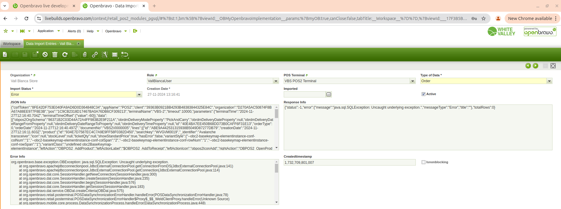Refresh the record with reload icon
Viewport: 561px width, 209px height.
click(65, 55)
